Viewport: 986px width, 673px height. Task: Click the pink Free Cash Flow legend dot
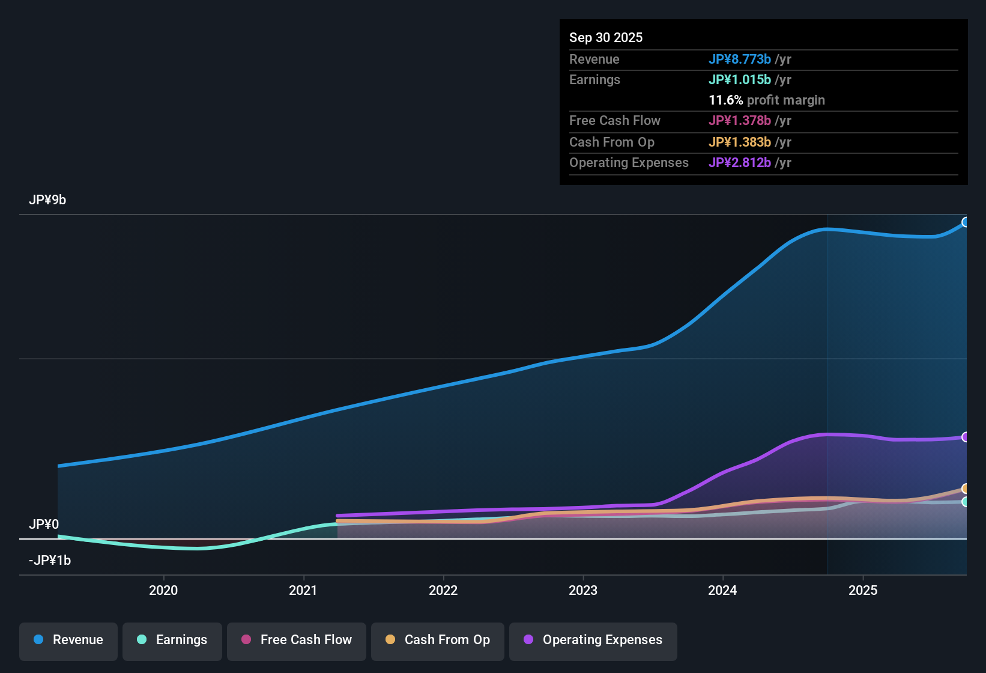(246, 640)
